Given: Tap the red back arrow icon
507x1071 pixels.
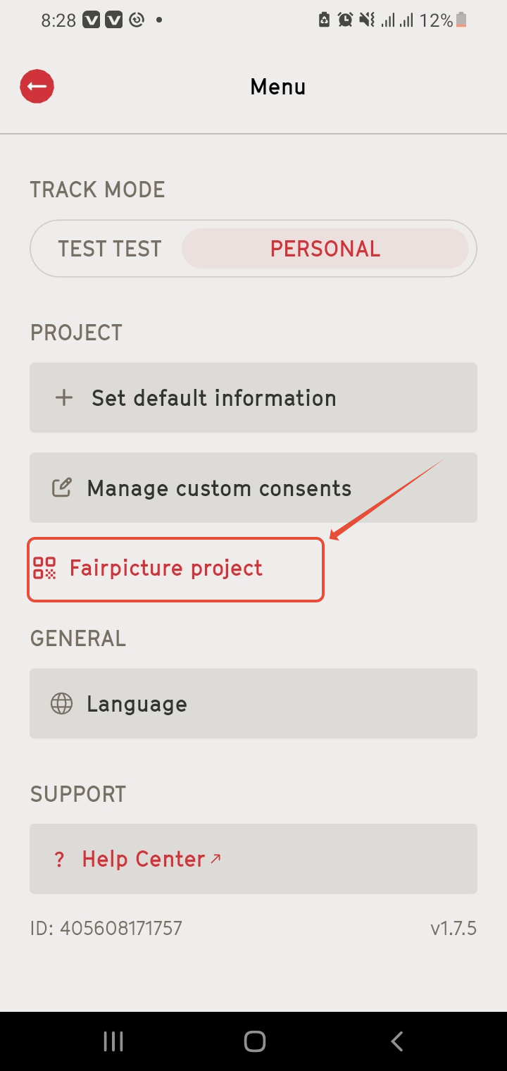Looking at the screenshot, I should [x=37, y=87].
